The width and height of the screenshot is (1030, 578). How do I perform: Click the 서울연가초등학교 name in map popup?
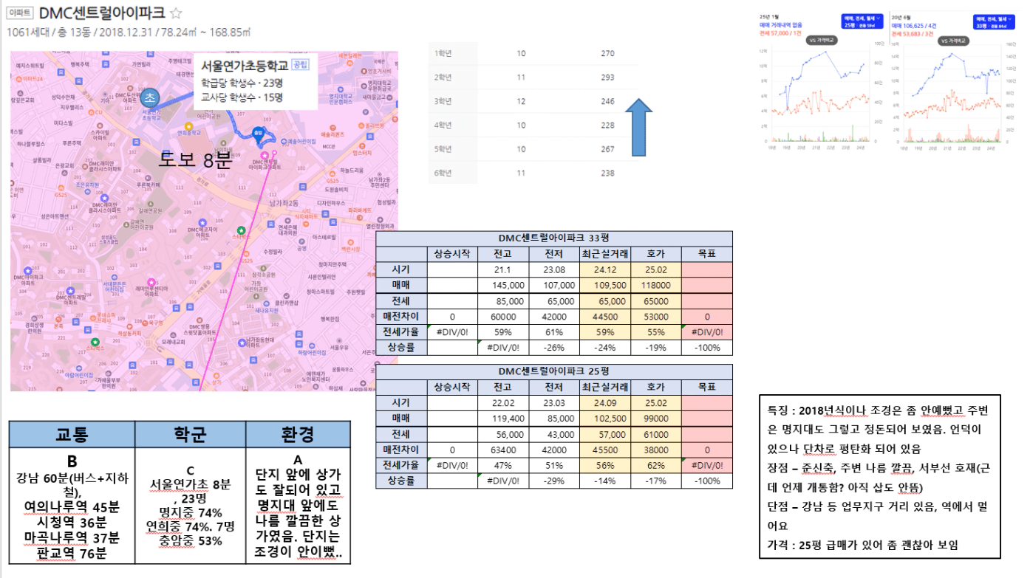(245, 66)
